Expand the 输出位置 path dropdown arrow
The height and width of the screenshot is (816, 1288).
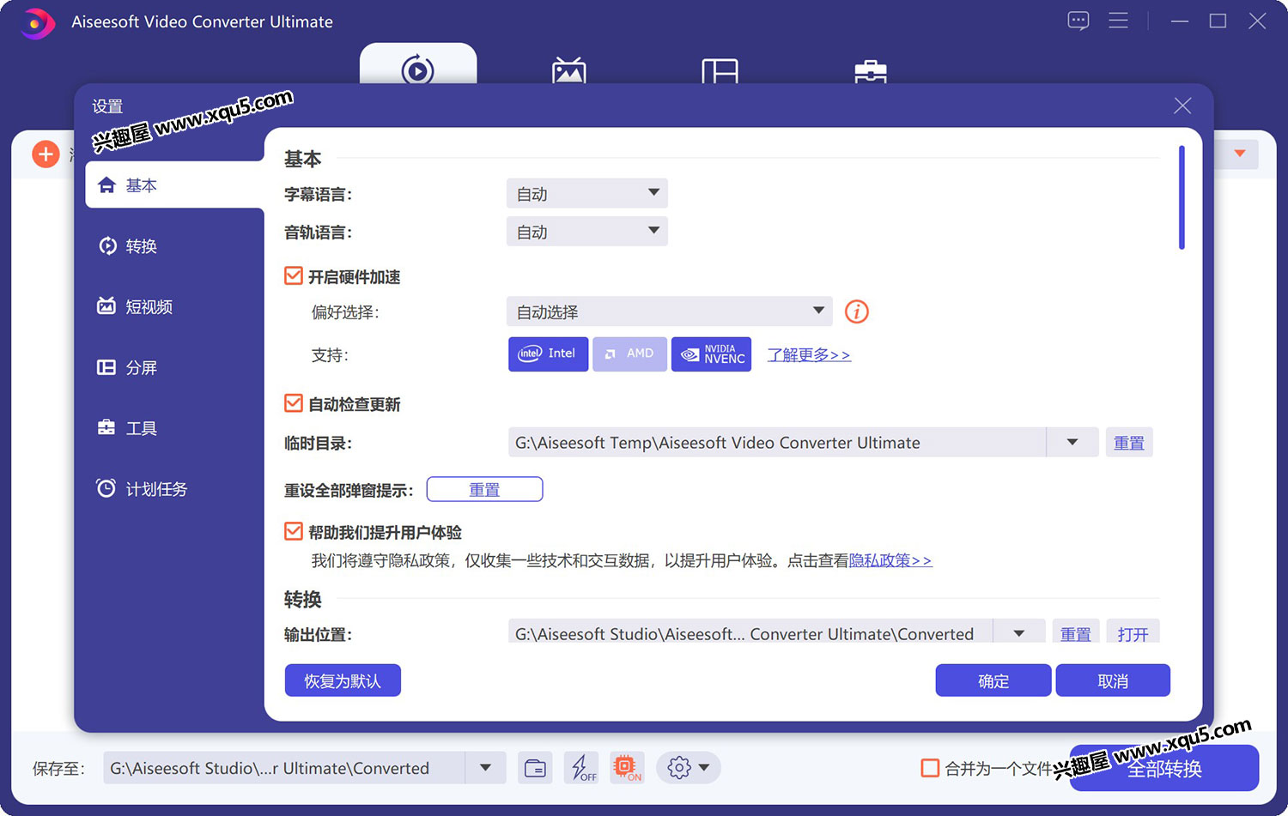pyautogui.click(x=1019, y=633)
